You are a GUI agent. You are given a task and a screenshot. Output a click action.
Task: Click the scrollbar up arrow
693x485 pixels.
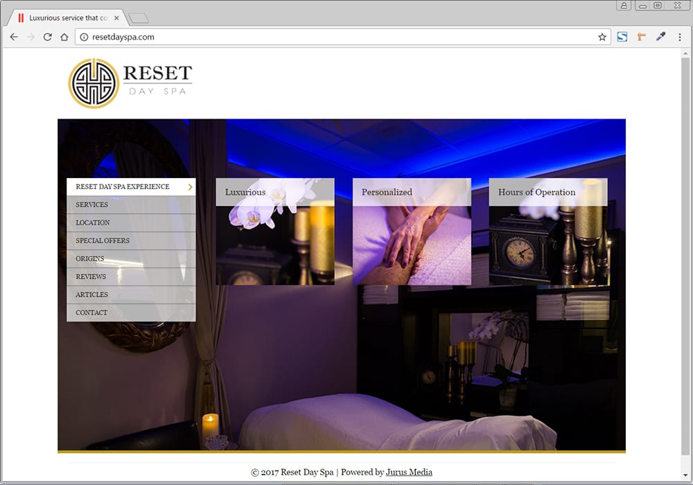685,53
